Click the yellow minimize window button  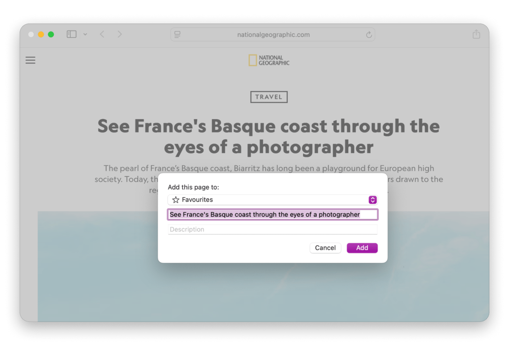pos(41,34)
